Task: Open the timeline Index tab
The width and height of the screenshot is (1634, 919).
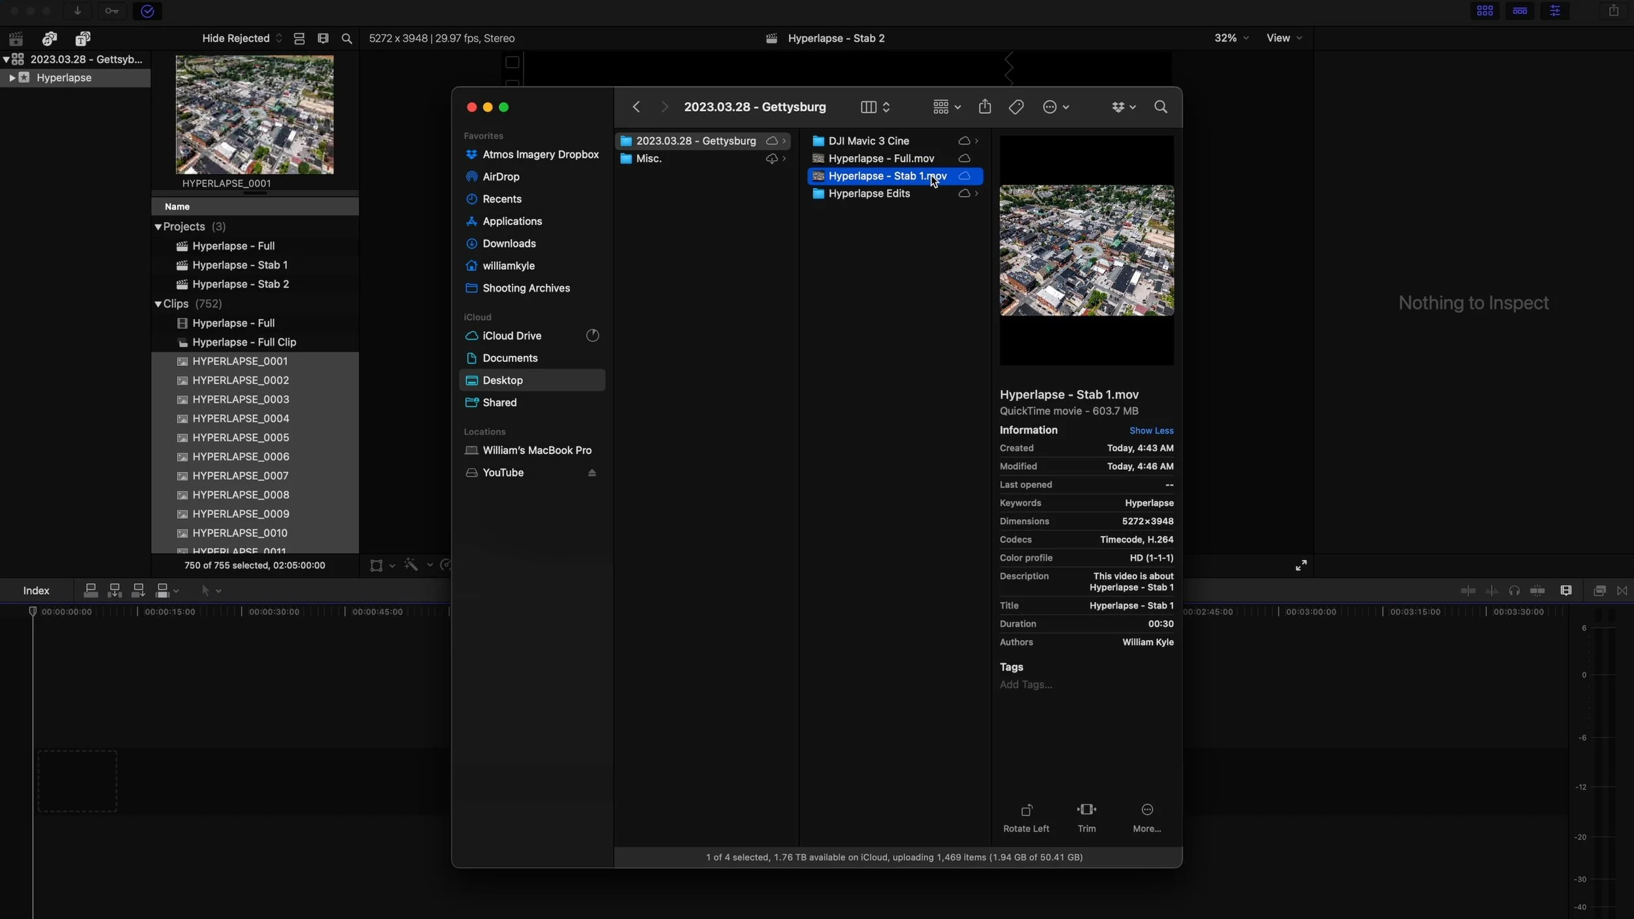Action: (36, 591)
